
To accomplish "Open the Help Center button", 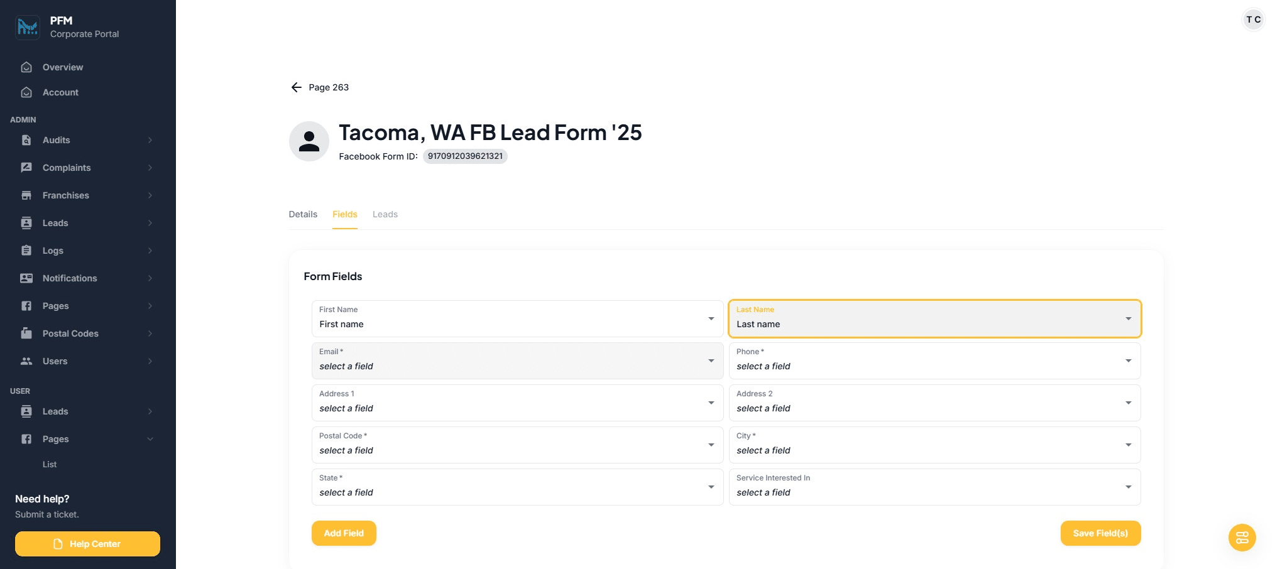I will [x=87, y=544].
